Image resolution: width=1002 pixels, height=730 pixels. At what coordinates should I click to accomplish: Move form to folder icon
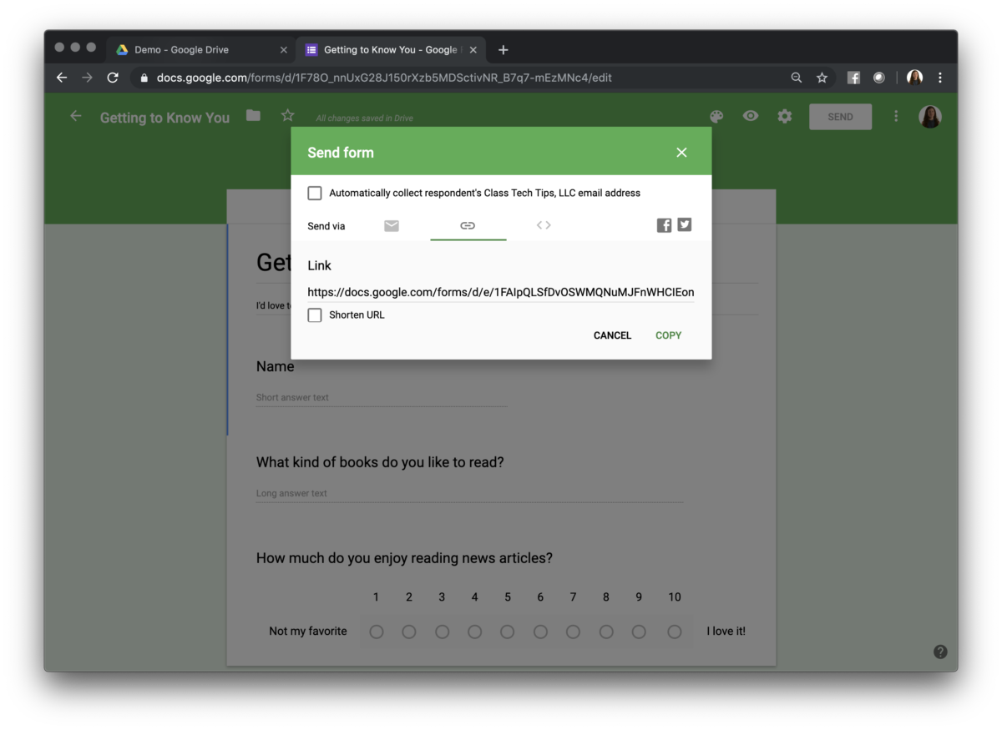254,116
